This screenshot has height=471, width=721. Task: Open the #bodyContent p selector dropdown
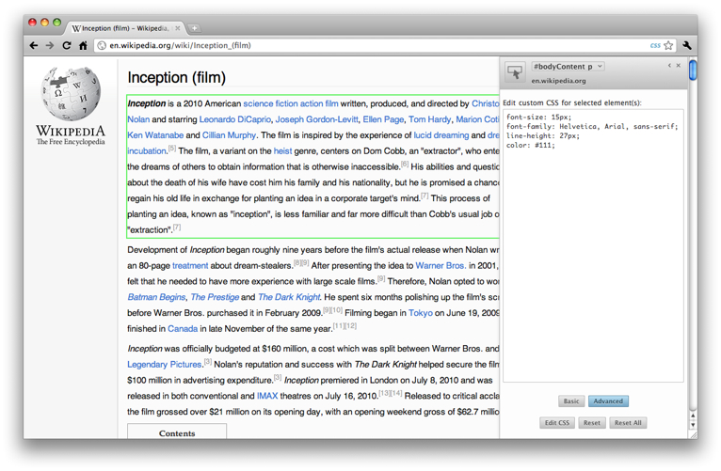coord(568,67)
